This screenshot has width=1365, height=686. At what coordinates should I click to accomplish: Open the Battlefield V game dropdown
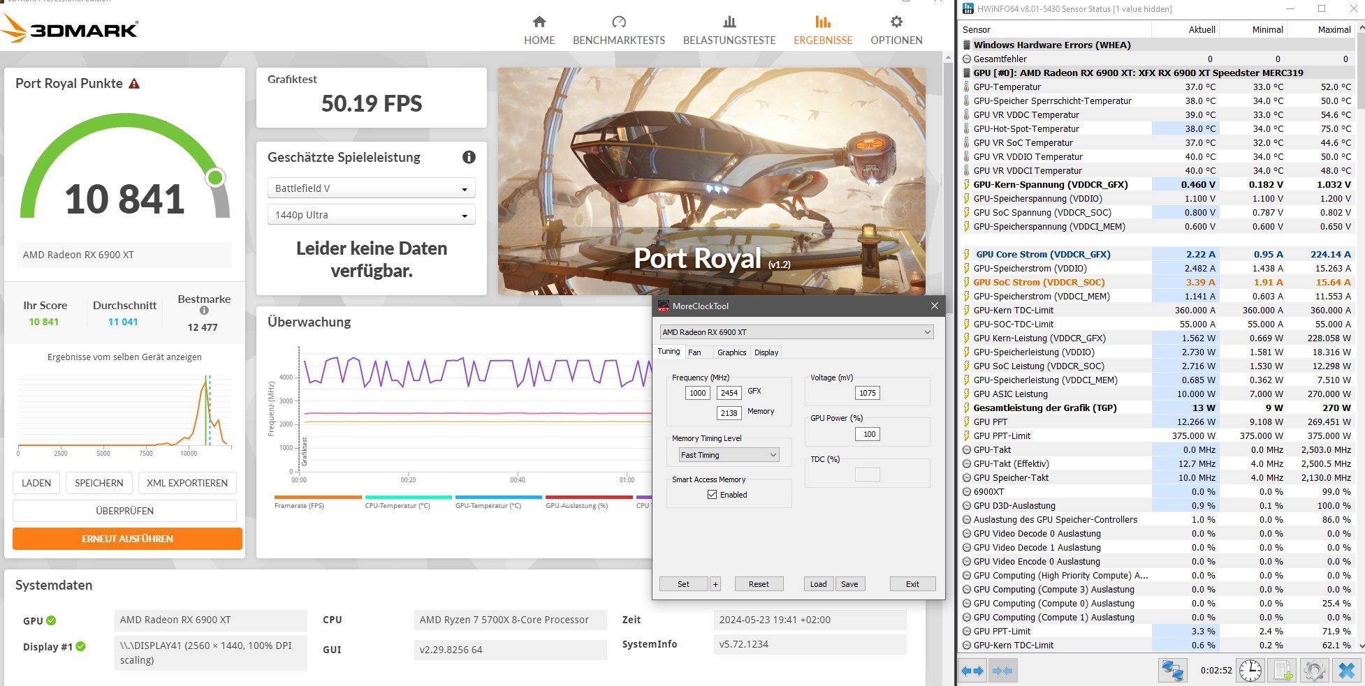[x=371, y=188]
